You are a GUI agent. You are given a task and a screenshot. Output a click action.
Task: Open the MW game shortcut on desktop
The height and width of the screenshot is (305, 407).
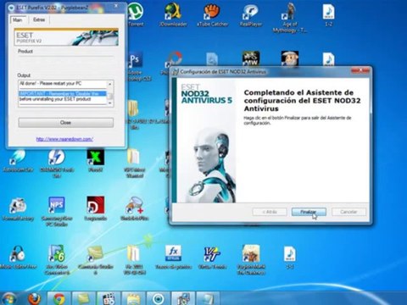point(251,58)
